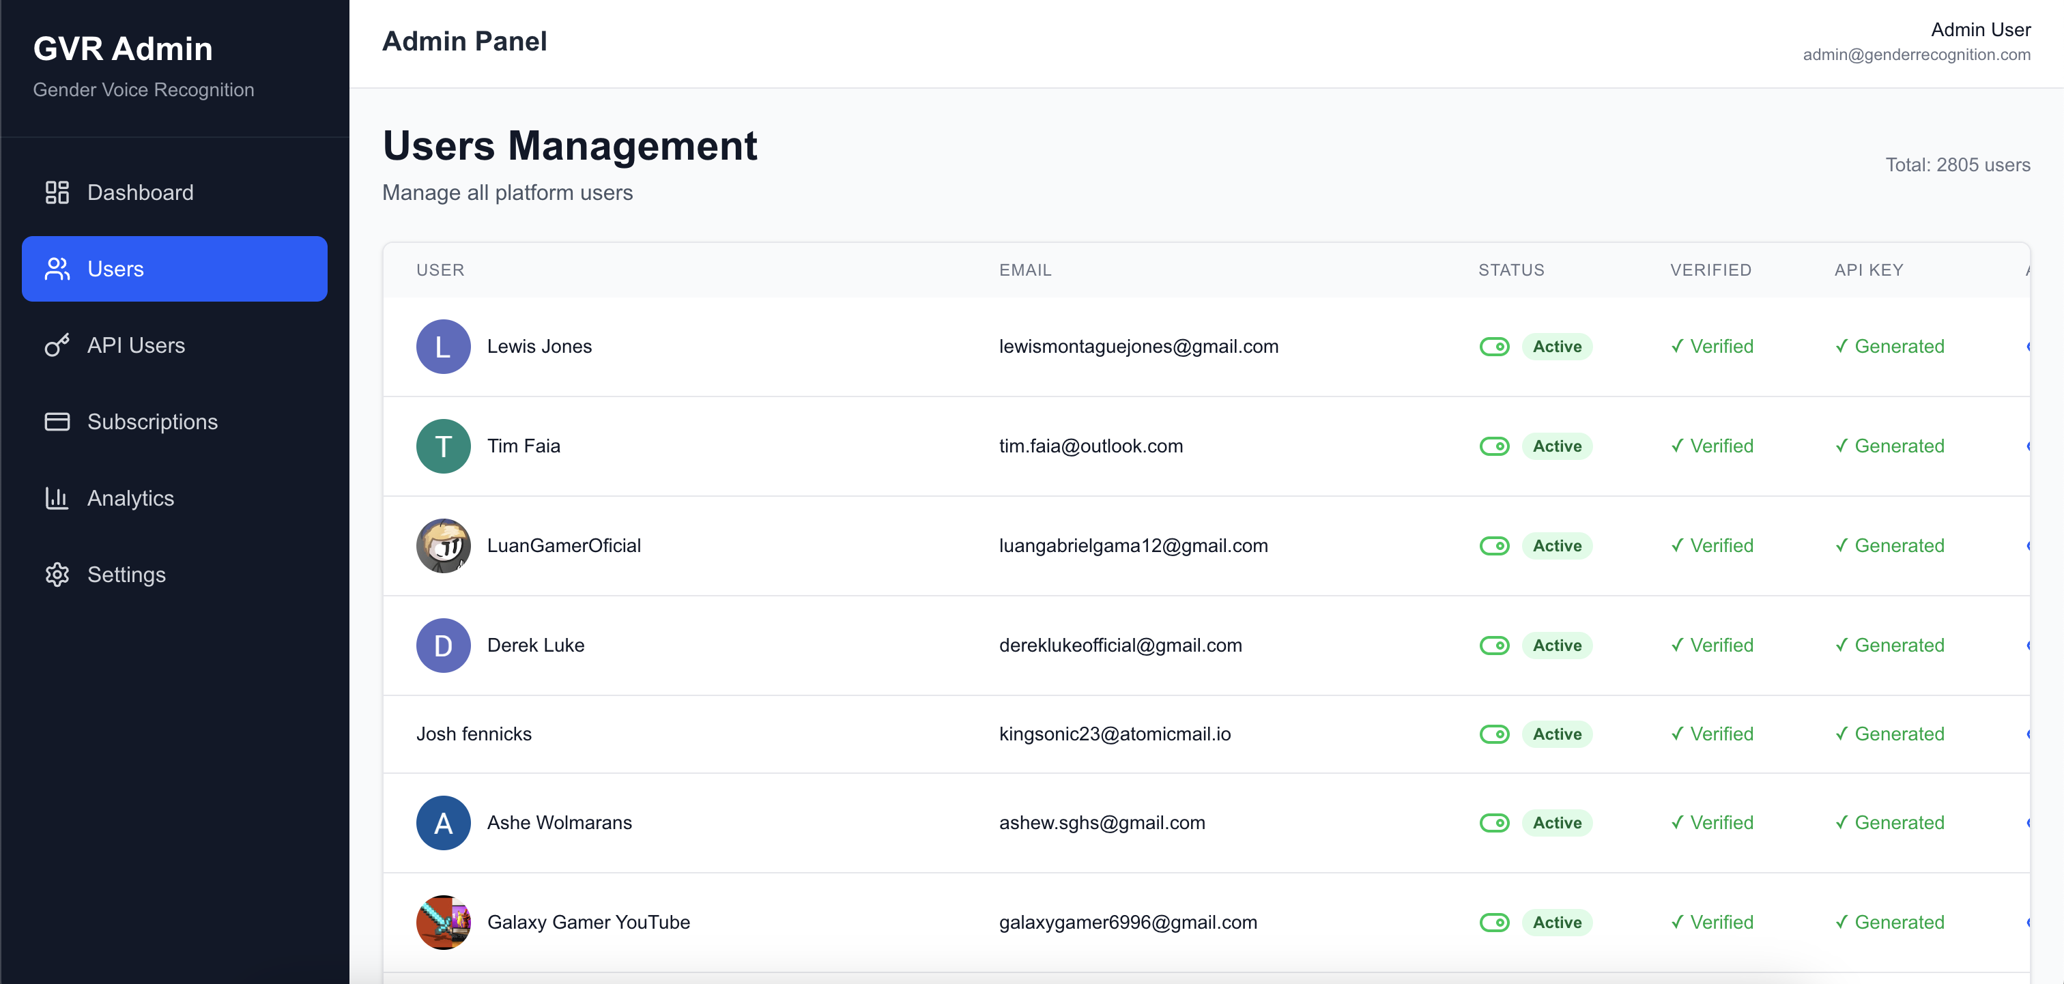Click Galaxy Gamer YouTube's avatar image
2064x984 pixels.
coord(443,923)
